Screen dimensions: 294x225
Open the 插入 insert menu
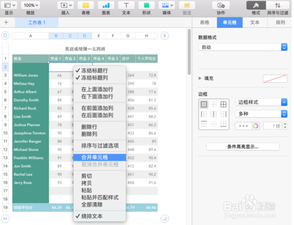66,5
